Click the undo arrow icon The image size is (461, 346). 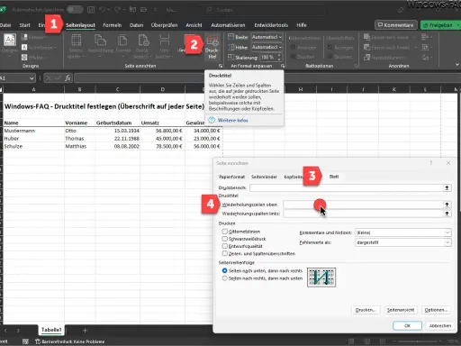(102, 10)
